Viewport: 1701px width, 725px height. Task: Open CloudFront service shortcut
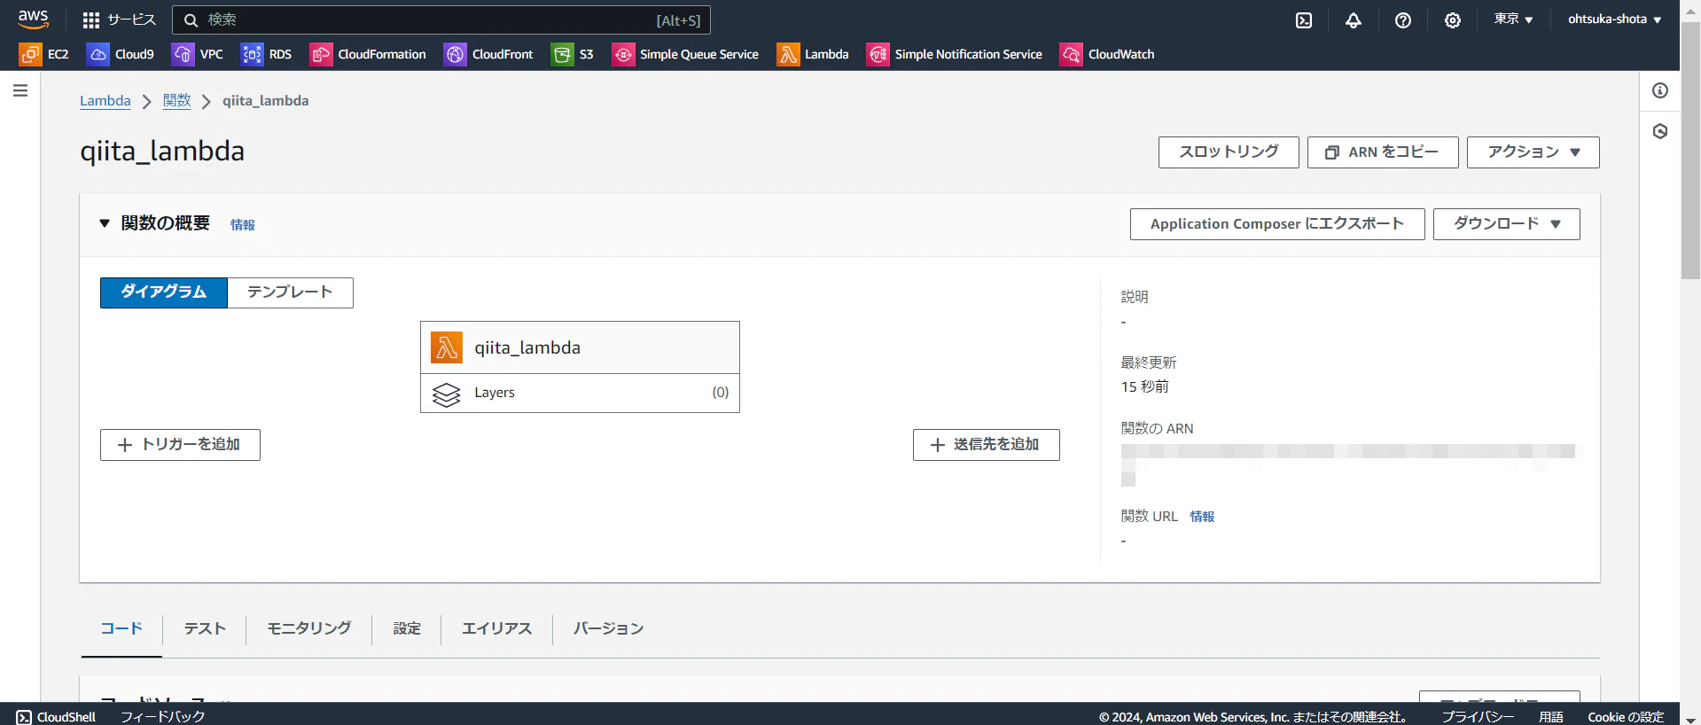[488, 54]
